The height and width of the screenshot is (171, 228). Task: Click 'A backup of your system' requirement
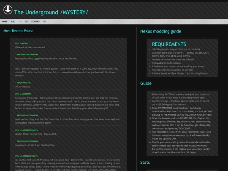(178, 66)
